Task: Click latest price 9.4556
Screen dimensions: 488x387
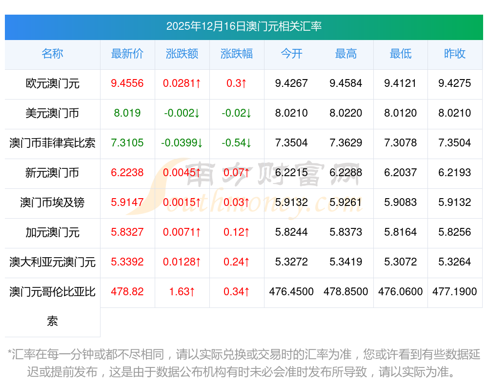Action: click(x=127, y=83)
